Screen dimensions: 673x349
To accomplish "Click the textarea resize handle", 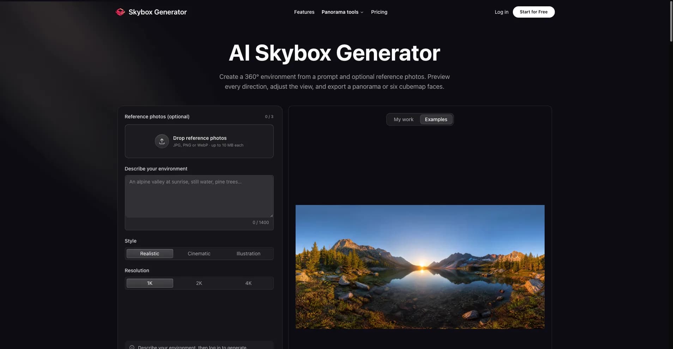I will coord(271,215).
